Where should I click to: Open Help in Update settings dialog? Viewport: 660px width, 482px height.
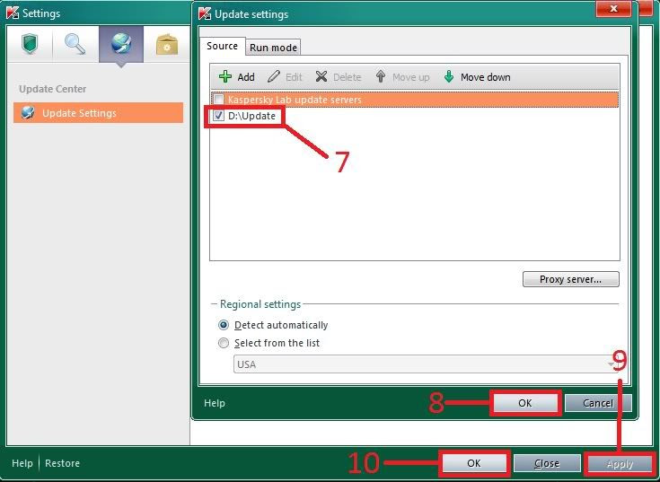tap(215, 403)
